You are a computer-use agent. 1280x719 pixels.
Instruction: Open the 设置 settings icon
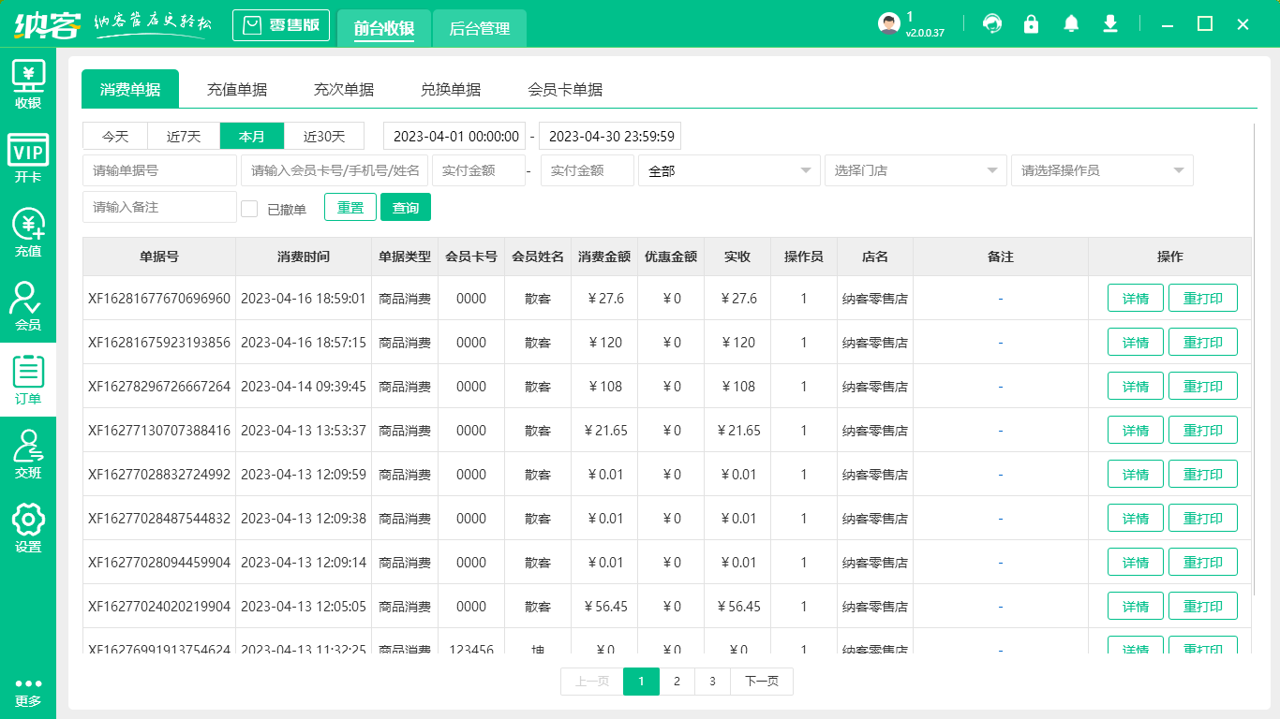(28, 524)
